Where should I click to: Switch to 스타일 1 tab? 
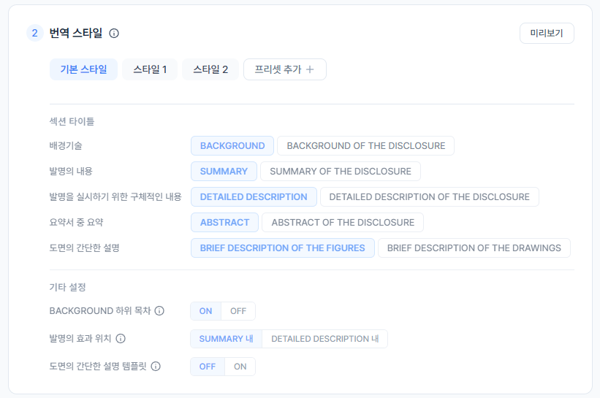click(150, 69)
